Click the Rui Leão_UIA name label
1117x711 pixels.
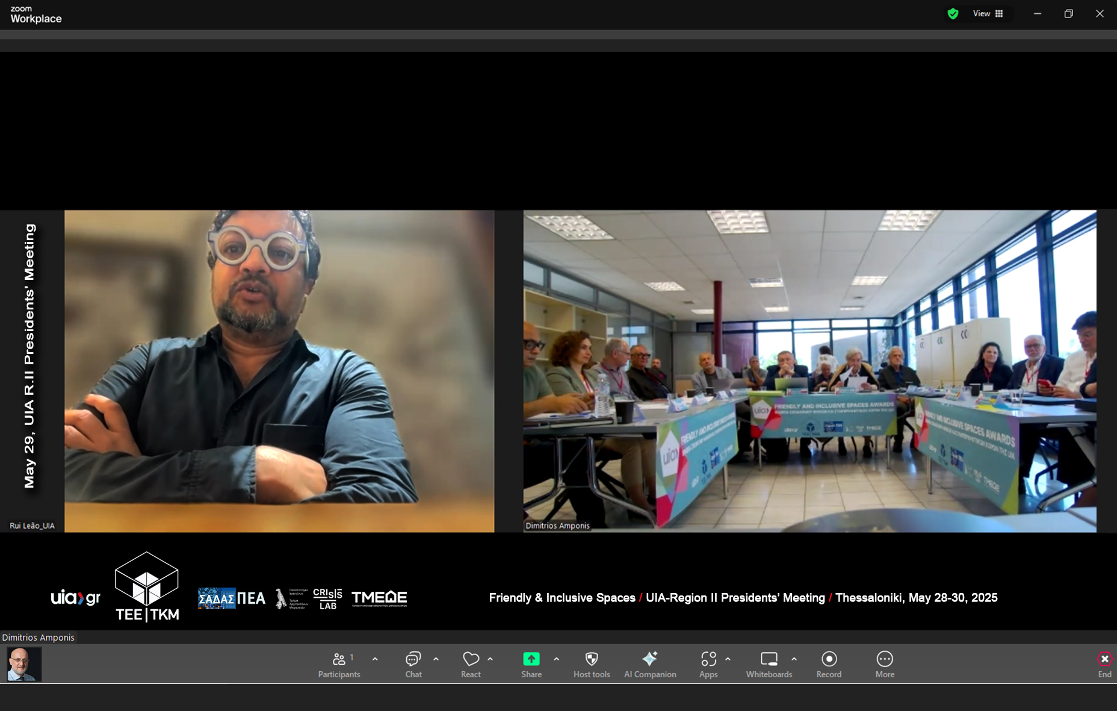coord(32,526)
